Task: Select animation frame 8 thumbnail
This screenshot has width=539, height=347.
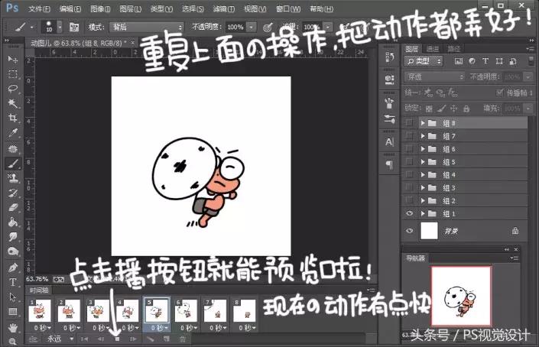Action: click(x=245, y=310)
